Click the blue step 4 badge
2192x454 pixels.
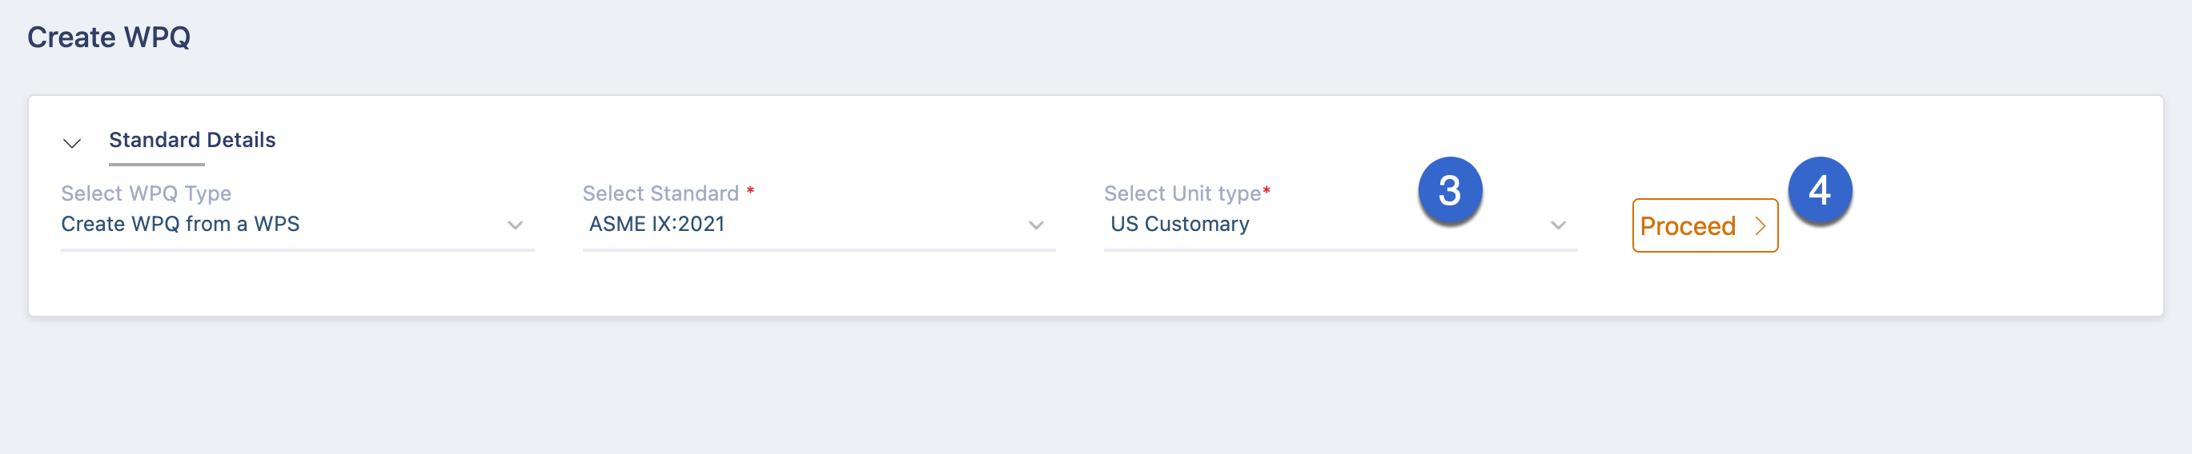click(x=1819, y=190)
